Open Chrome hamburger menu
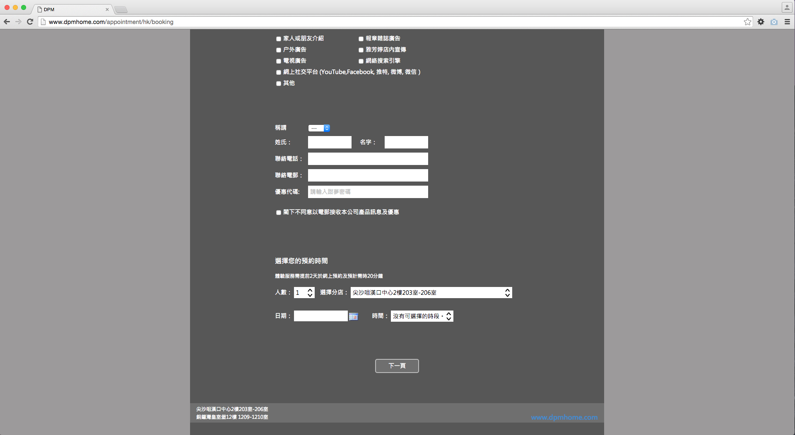 tap(787, 22)
